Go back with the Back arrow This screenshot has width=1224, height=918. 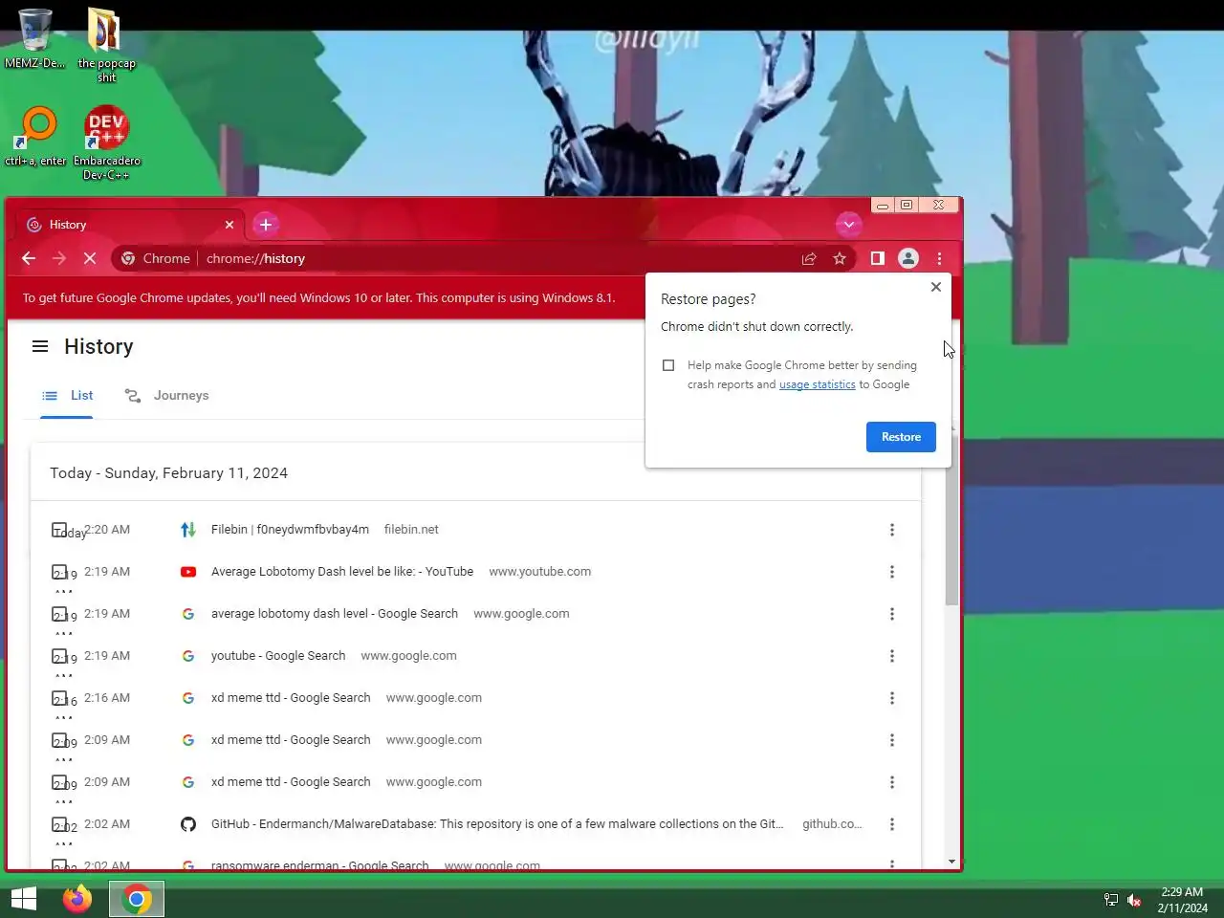click(29, 258)
